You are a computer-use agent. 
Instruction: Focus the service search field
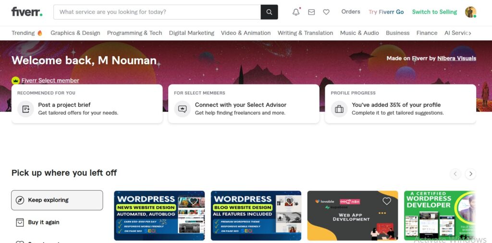coord(157,12)
